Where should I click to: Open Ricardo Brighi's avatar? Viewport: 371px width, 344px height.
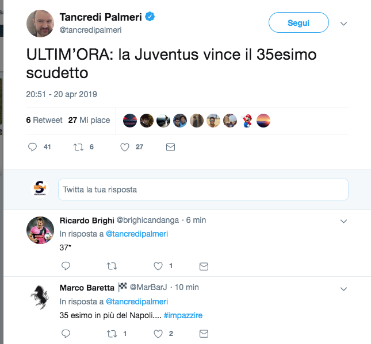tap(41, 231)
